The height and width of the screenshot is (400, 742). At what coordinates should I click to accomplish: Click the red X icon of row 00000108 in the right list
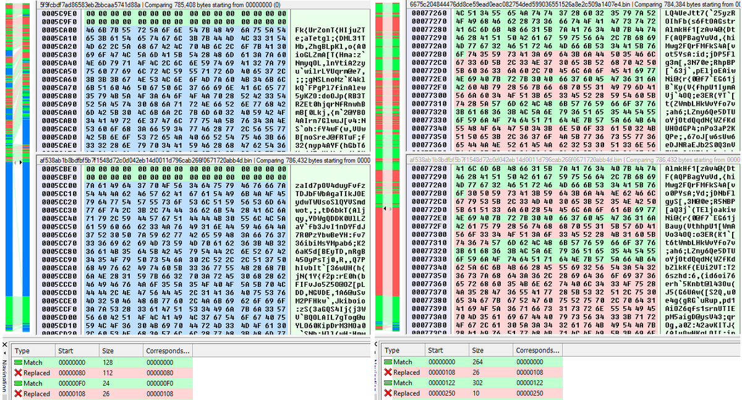(x=388, y=372)
